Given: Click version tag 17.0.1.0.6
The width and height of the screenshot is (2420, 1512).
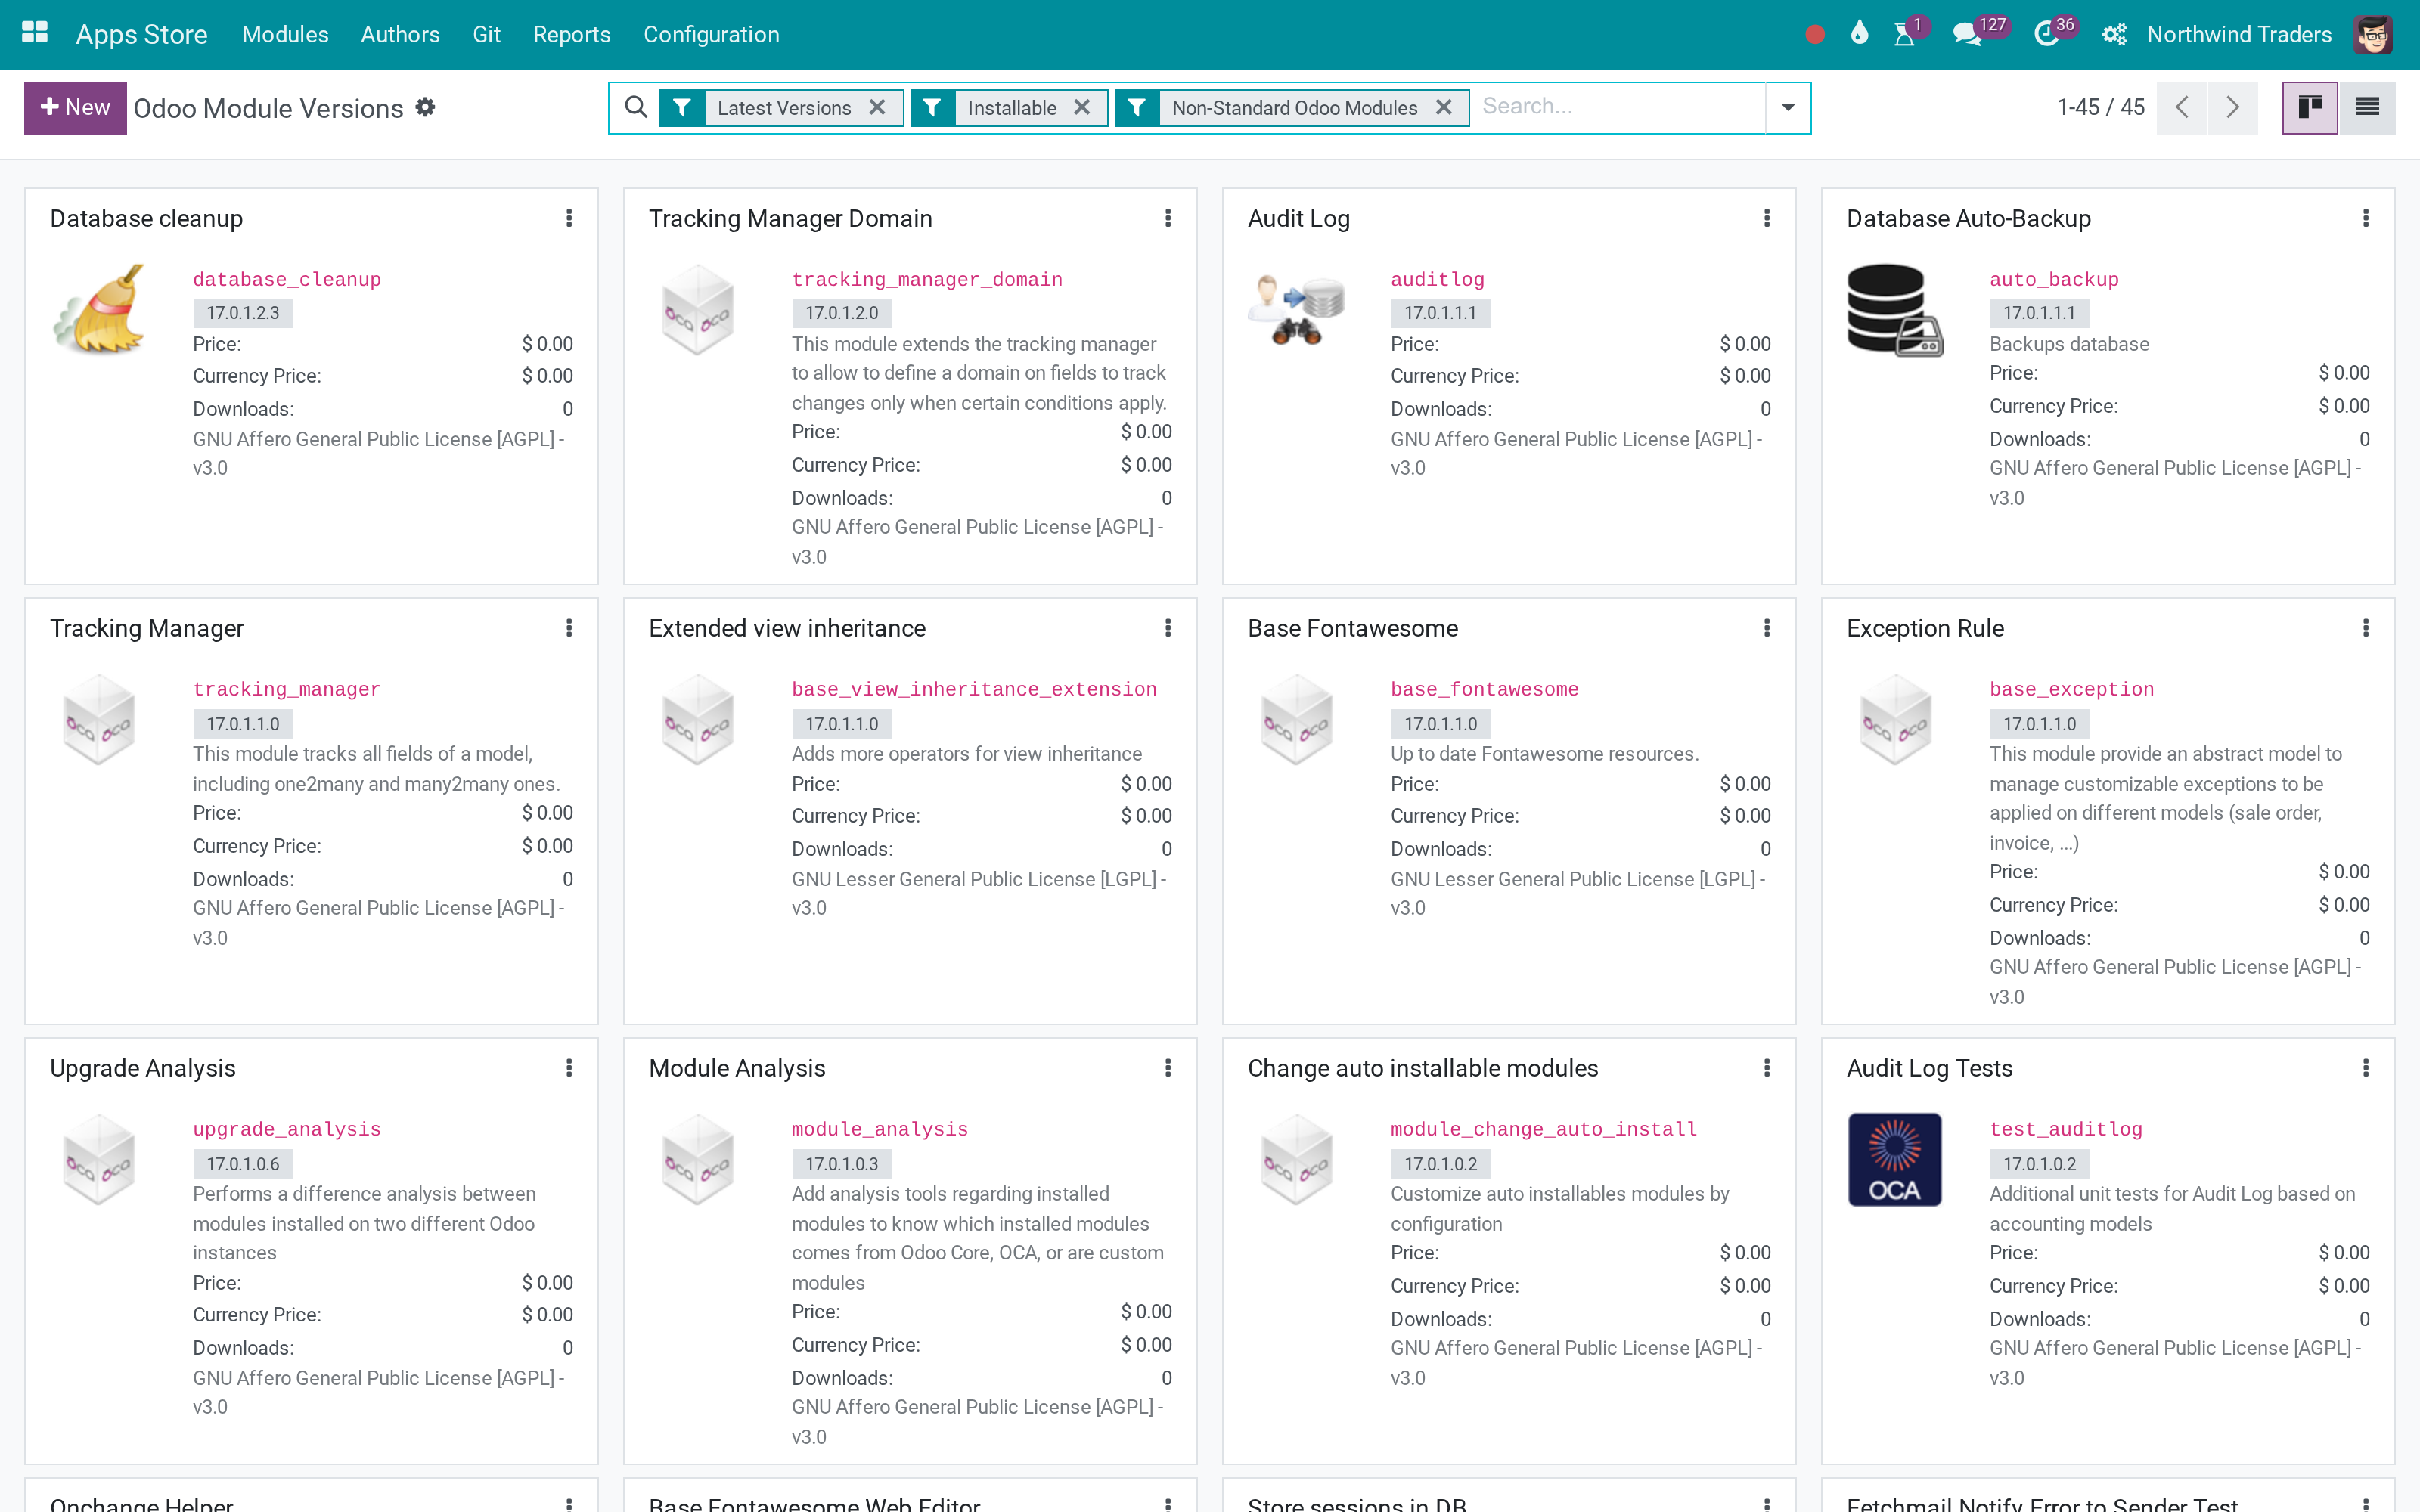Looking at the screenshot, I should coord(243,1164).
